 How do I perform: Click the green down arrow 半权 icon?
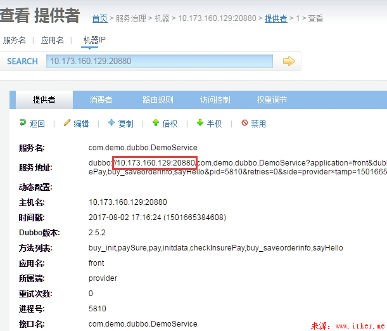point(200,122)
